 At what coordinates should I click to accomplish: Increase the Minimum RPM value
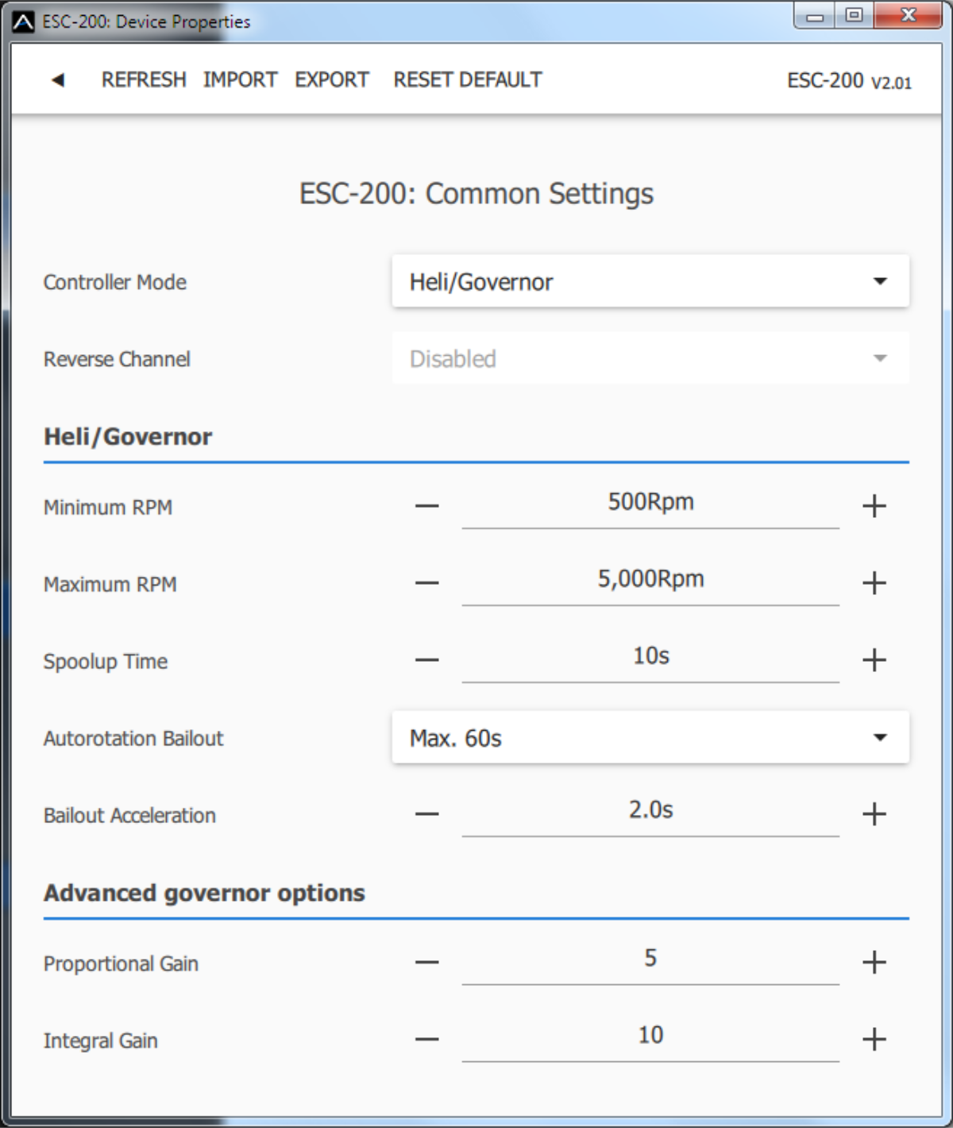874,506
